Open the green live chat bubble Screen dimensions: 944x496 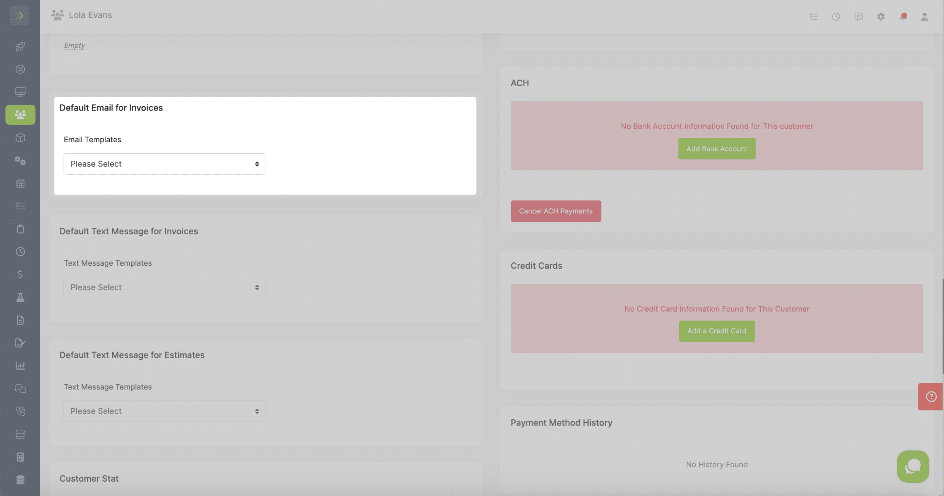pos(913,467)
